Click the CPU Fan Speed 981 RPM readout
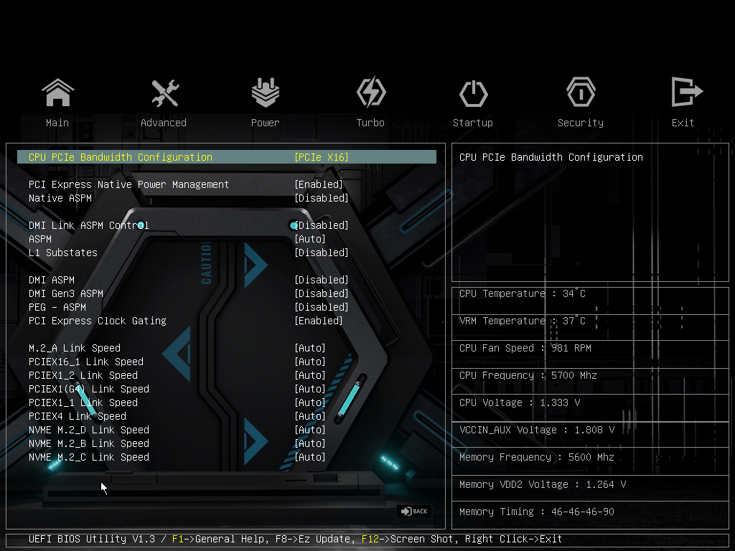Screen dimensions: 735x551 [525, 348]
